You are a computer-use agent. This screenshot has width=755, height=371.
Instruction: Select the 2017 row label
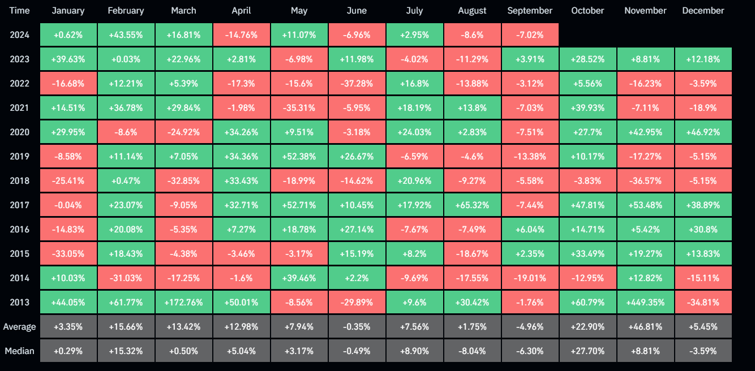point(20,205)
